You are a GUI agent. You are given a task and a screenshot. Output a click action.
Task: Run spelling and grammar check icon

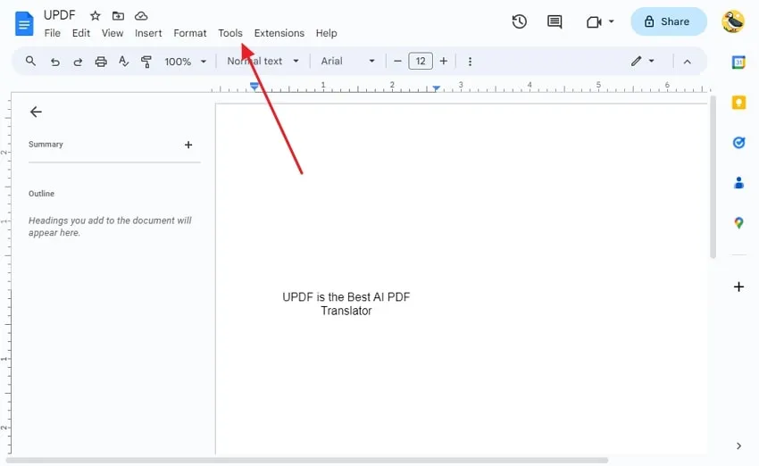[123, 61]
